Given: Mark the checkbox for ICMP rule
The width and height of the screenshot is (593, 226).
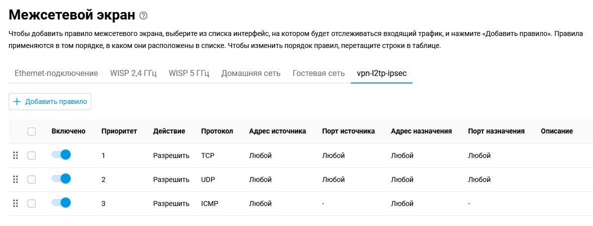Looking at the screenshot, I should click(x=32, y=203).
